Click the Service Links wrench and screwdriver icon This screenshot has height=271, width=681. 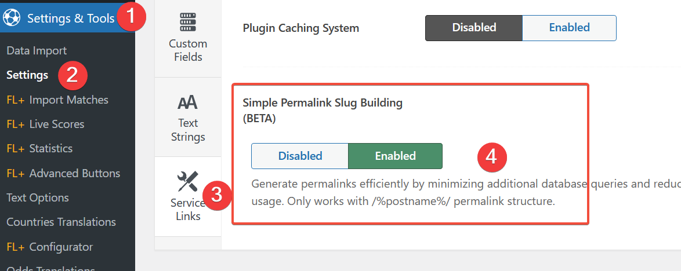[x=187, y=182]
